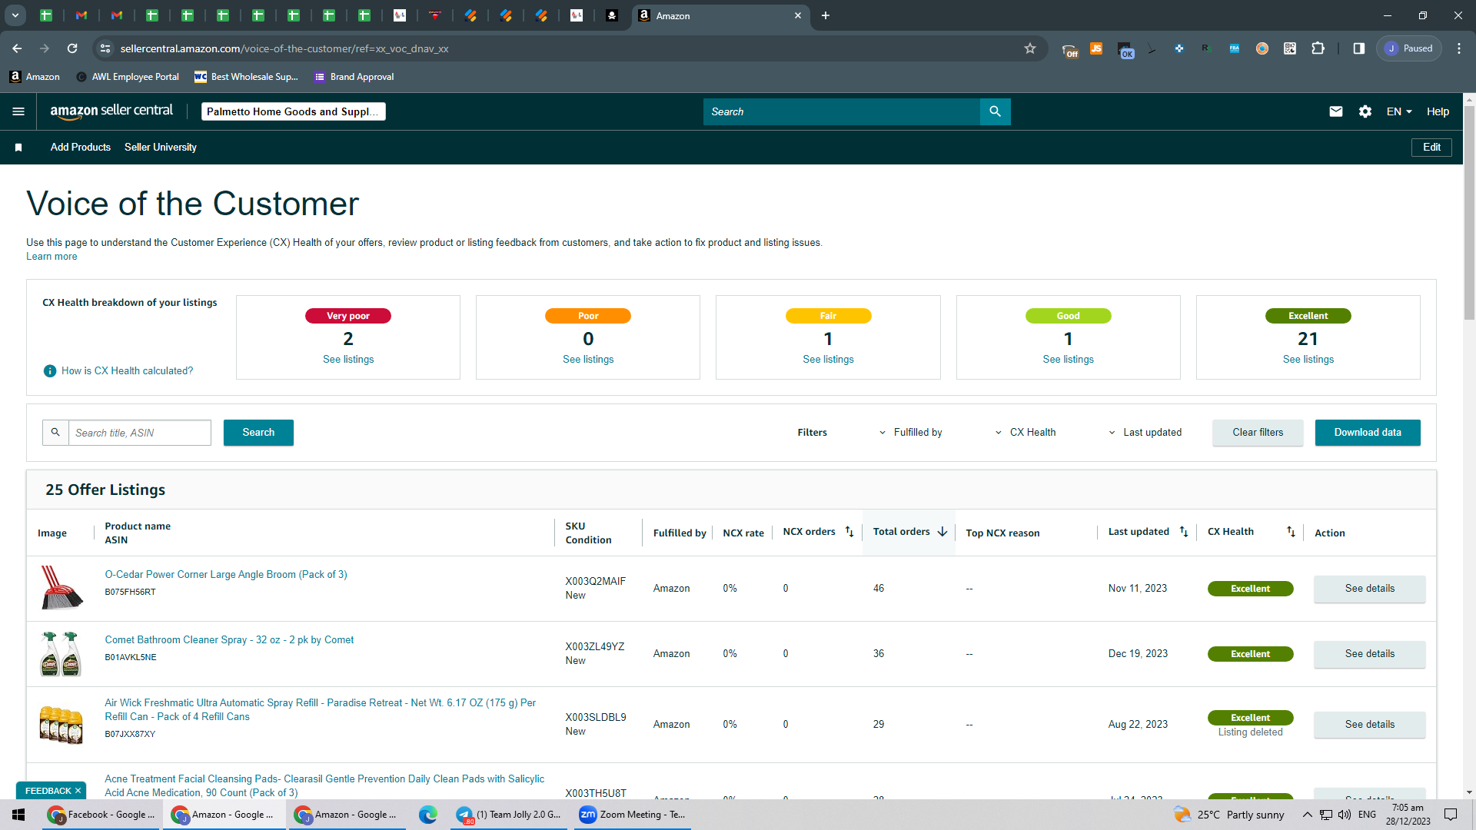
Task: Click the Edit button in navigation bar
Action: pos(1431,148)
